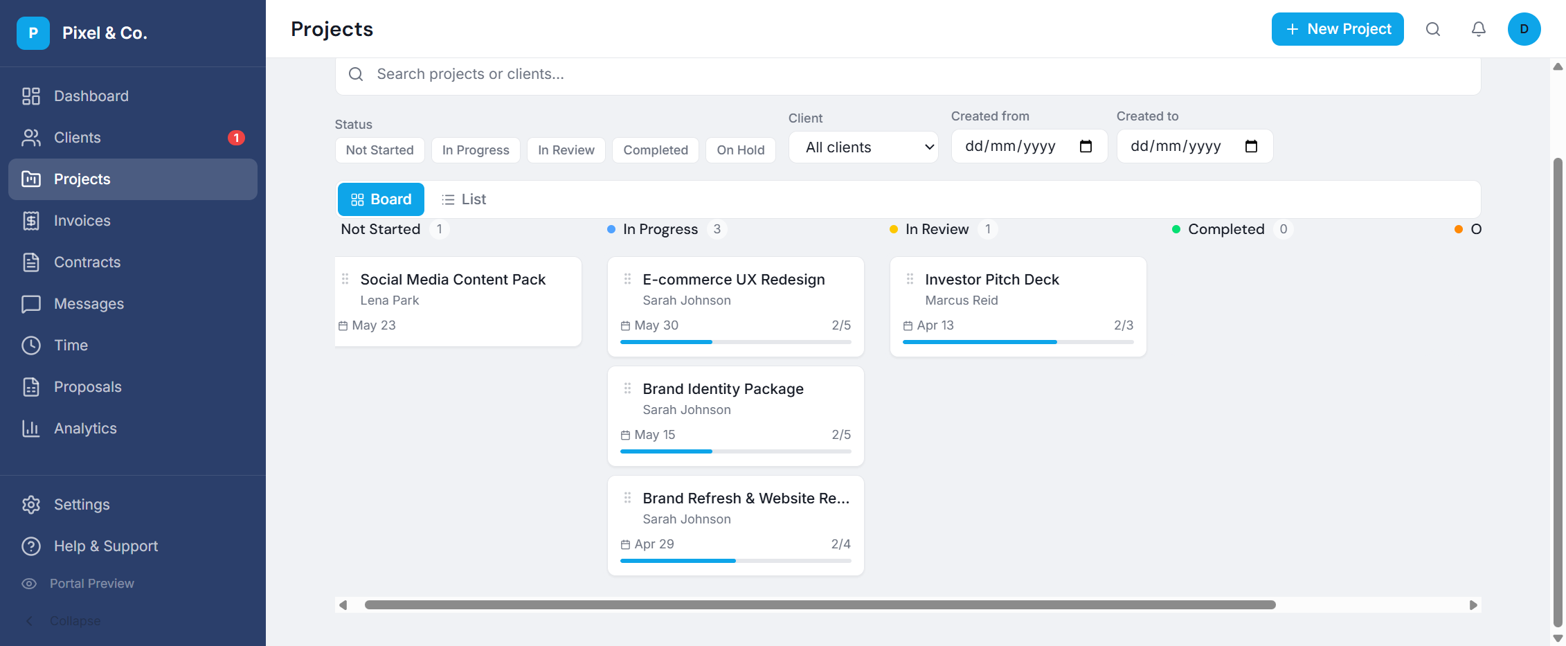Viewport: 1566px width, 646px height.
Task: Open E-commerce UX Redesign project
Action: (734, 280)
